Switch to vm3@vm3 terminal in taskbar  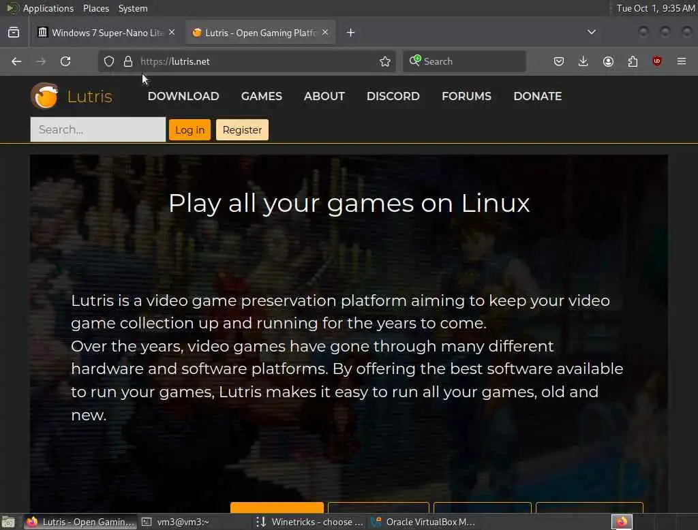click(194, 522)
